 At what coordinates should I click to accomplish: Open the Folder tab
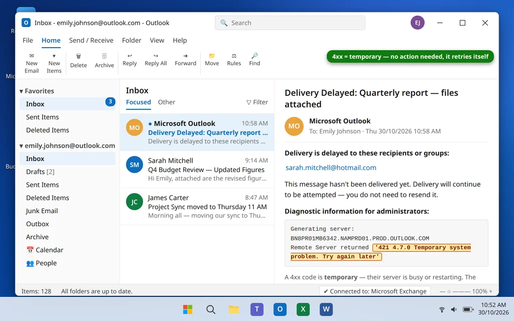[132, 40]
